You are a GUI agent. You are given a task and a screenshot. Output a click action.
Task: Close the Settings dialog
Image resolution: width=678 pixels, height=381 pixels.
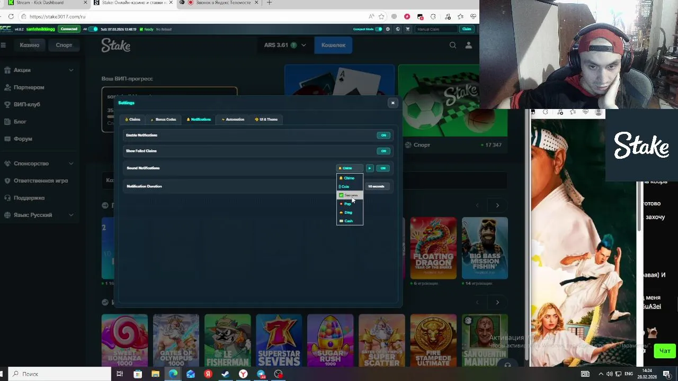pyautogui.click(x=392, y=103)
